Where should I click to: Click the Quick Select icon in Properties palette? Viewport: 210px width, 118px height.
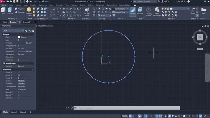(x=33, y=31)
